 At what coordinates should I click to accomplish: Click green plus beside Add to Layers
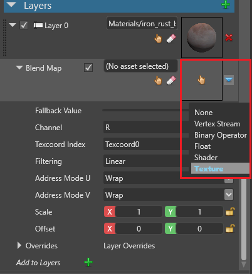[x=88, y=262]
